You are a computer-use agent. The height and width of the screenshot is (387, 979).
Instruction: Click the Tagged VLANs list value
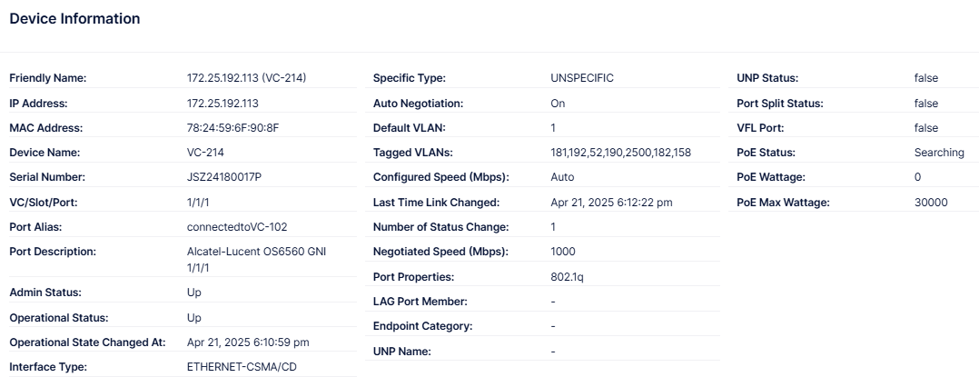(620, 153)
